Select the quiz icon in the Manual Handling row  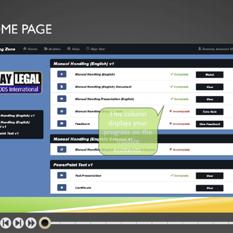point(62,111)
